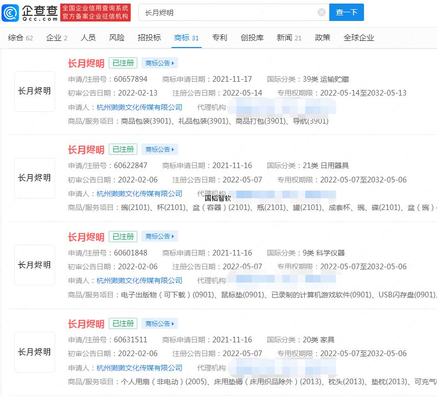The width and height of the screenshot is (437, 397).
Task: Select the 商标 31 tab
Action: [186, 38]
